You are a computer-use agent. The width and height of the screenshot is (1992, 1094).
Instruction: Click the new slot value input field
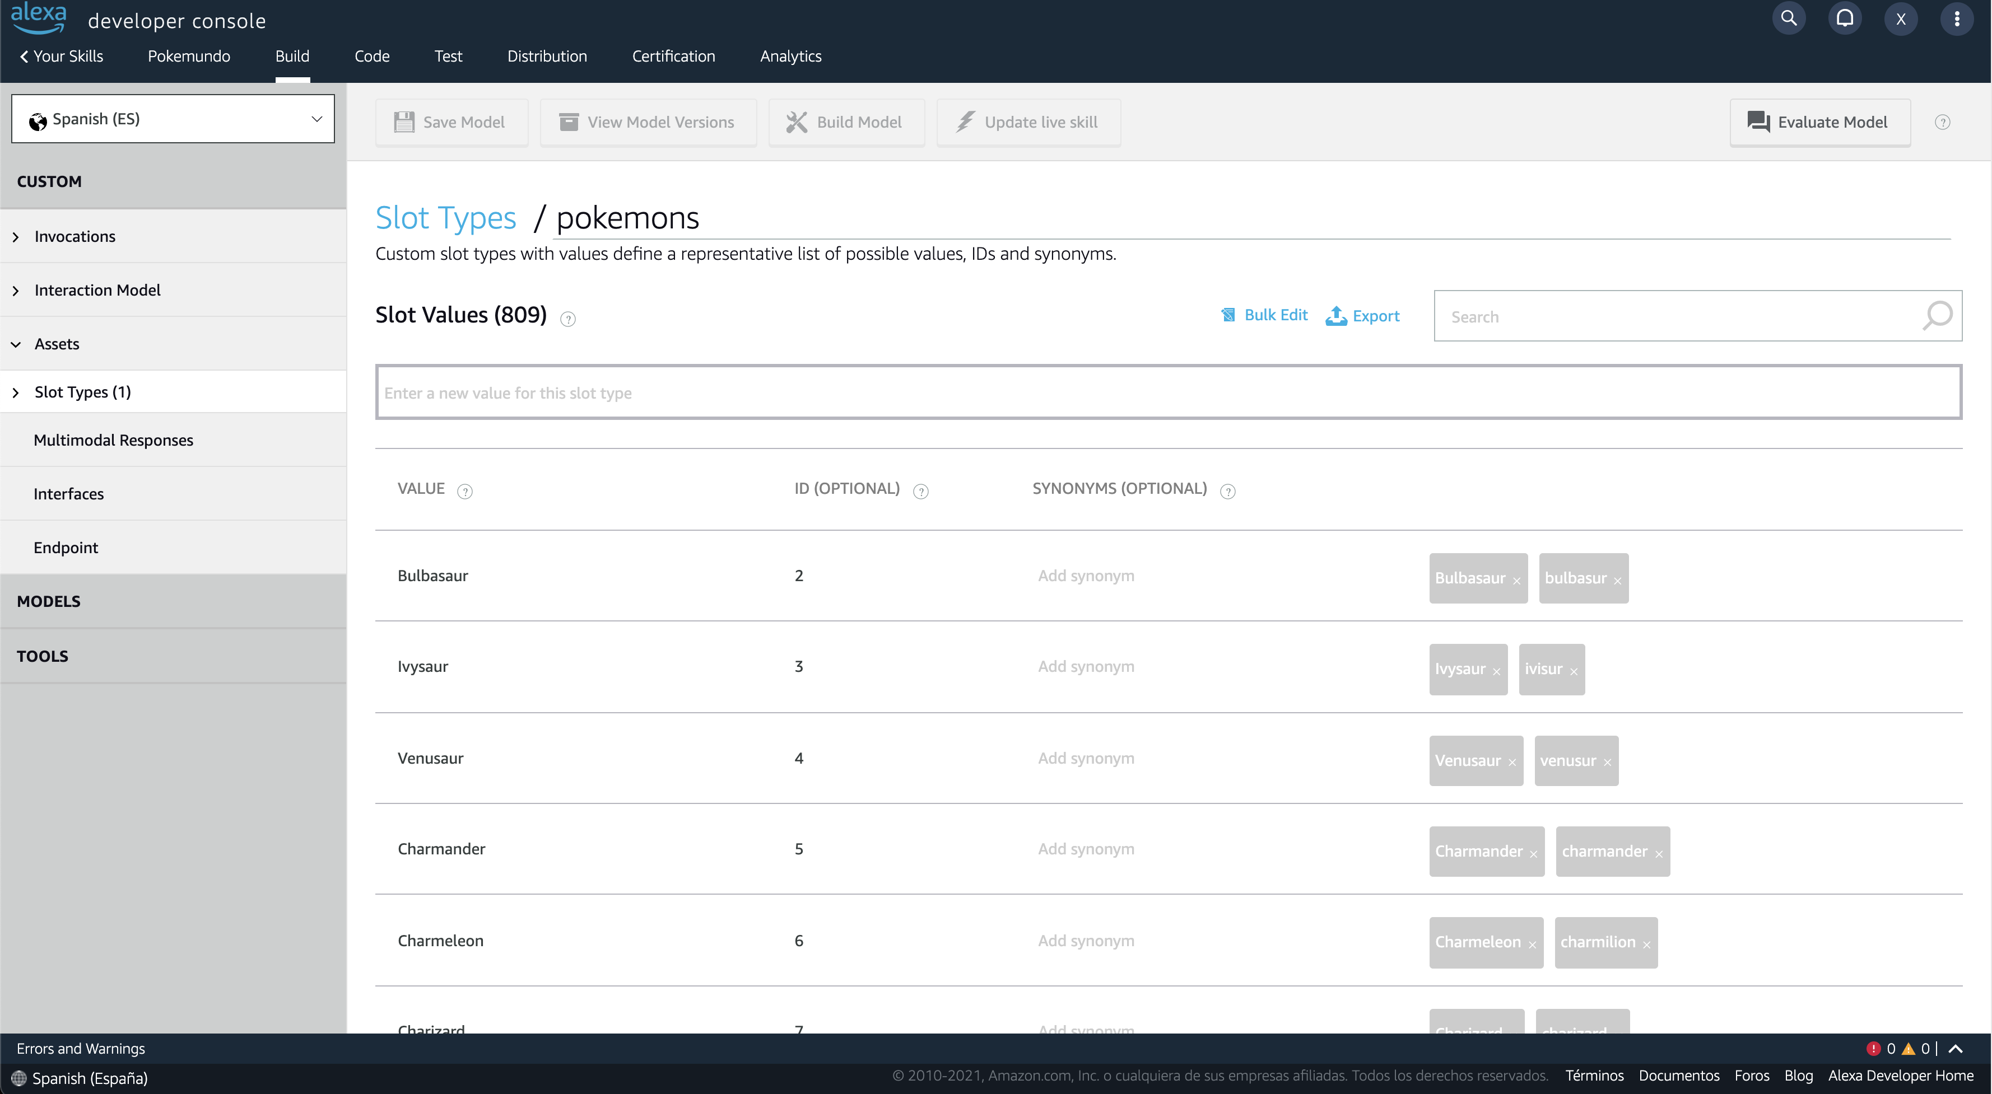pyautogui.click(x=1167, y=393)
